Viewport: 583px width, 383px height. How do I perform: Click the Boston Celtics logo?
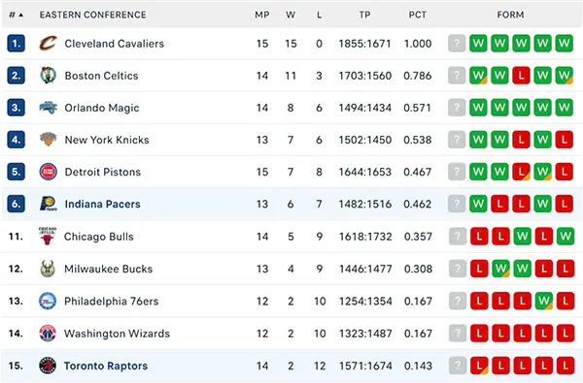pos(49,76)
